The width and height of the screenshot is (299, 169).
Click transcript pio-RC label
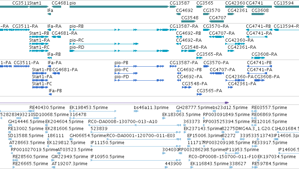click(x=77, y=40)
